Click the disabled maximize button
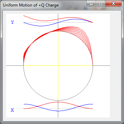 click(x=101, y=3)
